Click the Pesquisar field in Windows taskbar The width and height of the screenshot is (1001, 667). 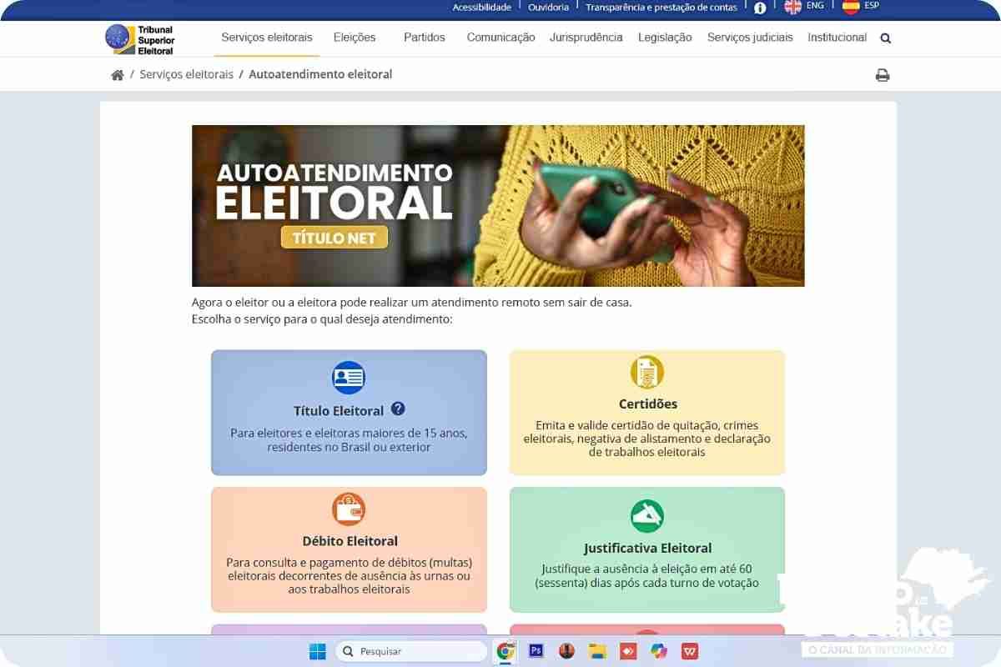411,651
